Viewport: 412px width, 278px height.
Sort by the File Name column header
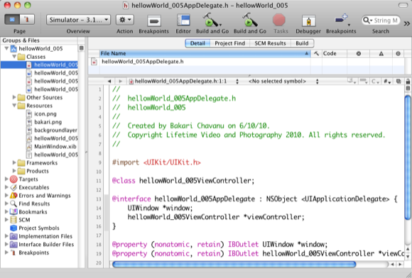[x=205, y=53]
